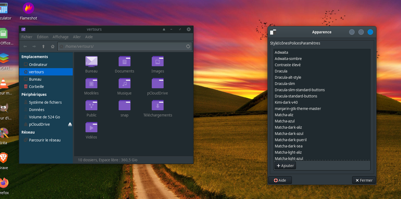Select the Contraste élevé theme

pyautogui.click(x=322, y=65)
